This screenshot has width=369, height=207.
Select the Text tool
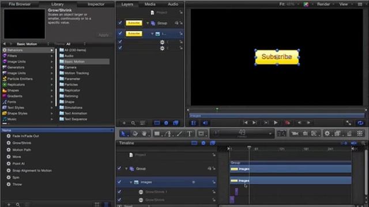pos(190,133)
